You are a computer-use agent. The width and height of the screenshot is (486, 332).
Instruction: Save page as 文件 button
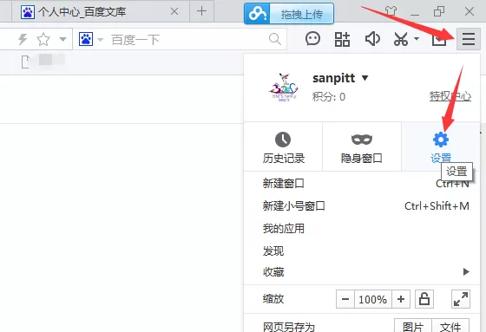click(450, 326)
